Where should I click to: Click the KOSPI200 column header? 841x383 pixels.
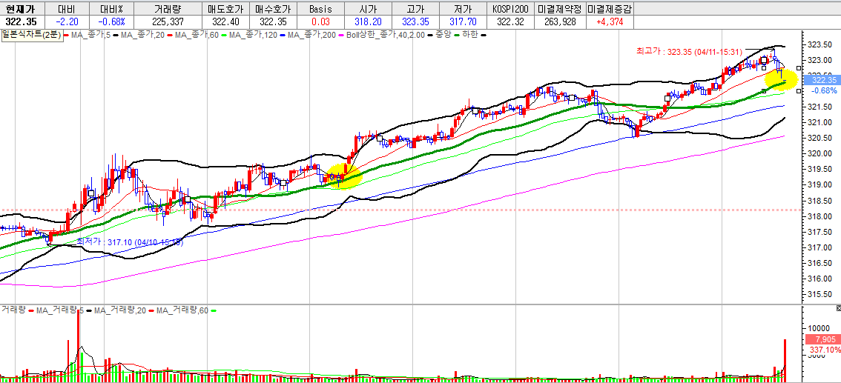[x=510, y=9]
